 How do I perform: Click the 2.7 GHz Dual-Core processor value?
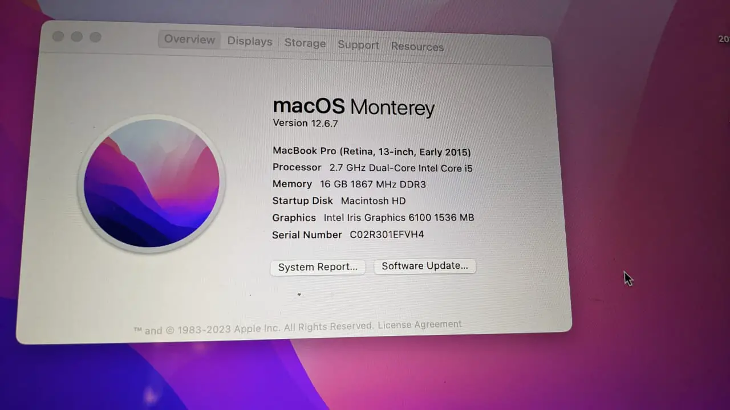pyautogui.click(x=401, y=168)
